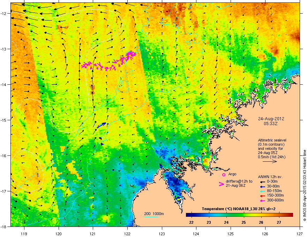Click the 150-300m depth label
This screenshot has width=307, height=237.
coord(275,195)
